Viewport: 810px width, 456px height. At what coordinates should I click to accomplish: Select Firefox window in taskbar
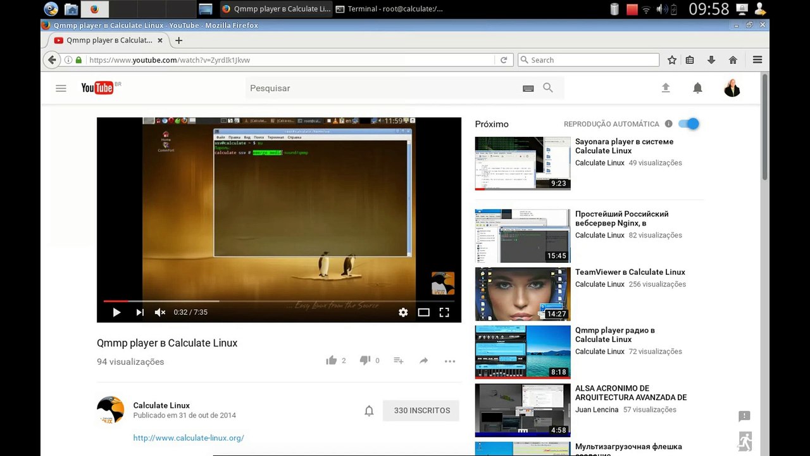click(x=276, y=9)
